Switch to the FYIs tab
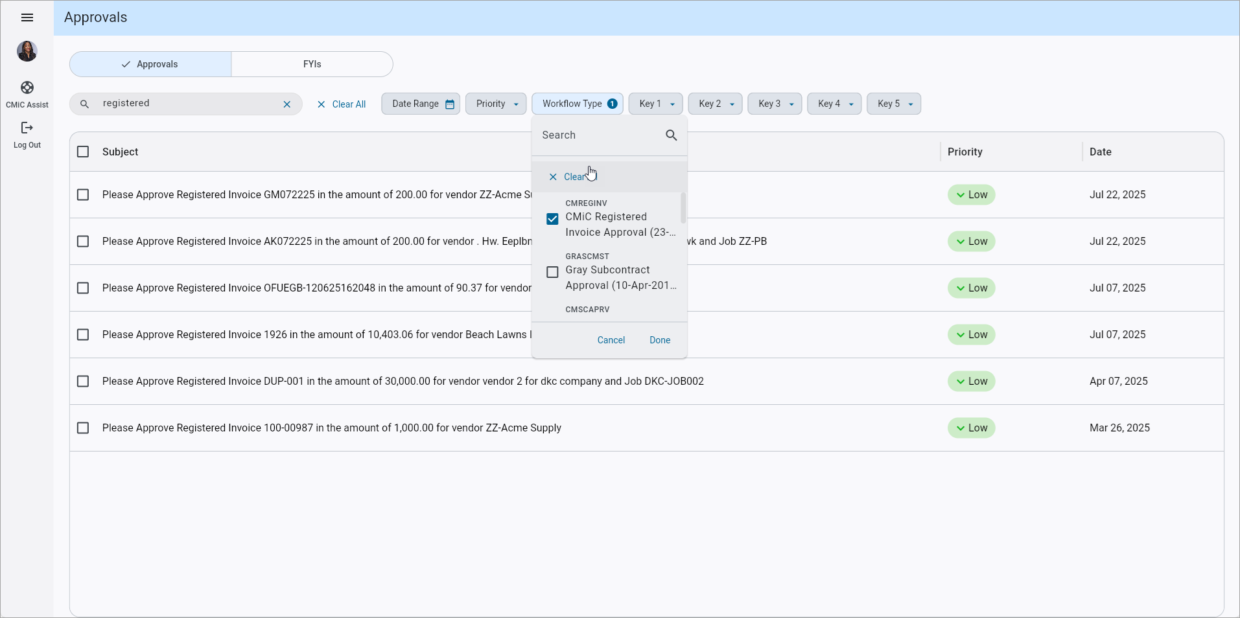The width and height of the screenshot is (1240, 618). coord(312,64)
